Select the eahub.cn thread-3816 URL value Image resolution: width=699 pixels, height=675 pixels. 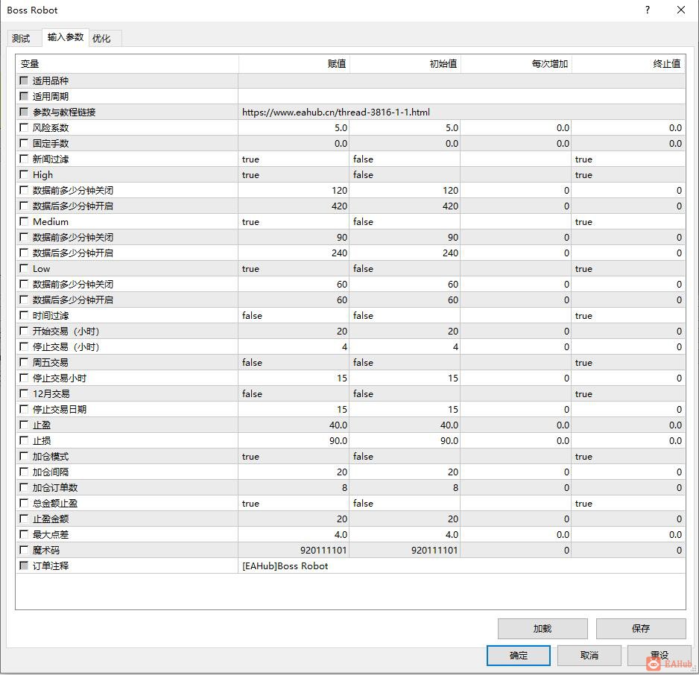tap(335, 112)
